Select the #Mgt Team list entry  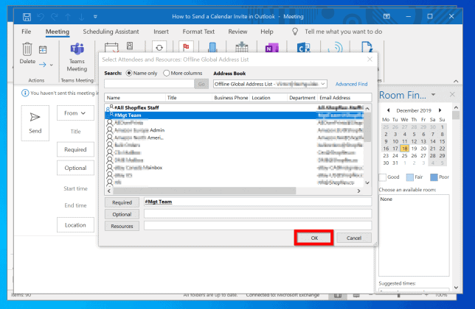click(x=234, y=115)
